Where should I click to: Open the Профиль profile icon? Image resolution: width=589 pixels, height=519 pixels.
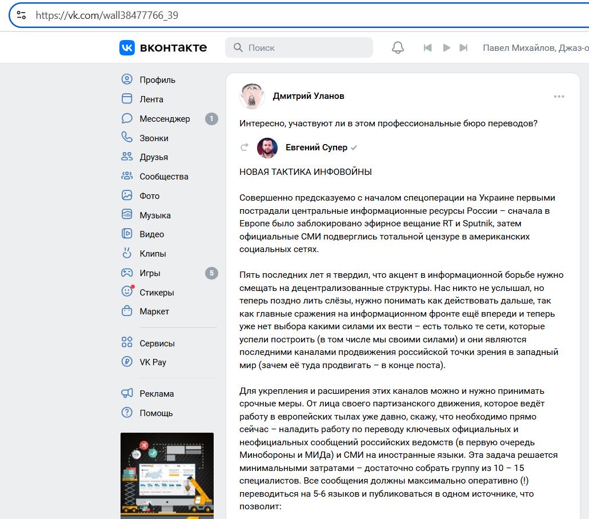[x=127, y=79]
